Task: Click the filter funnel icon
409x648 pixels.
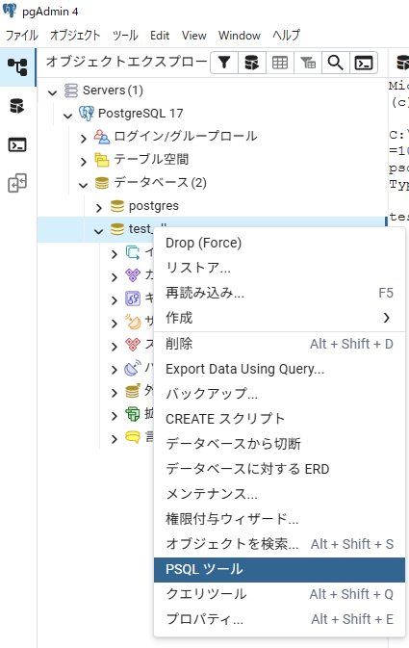Action: 224,63
